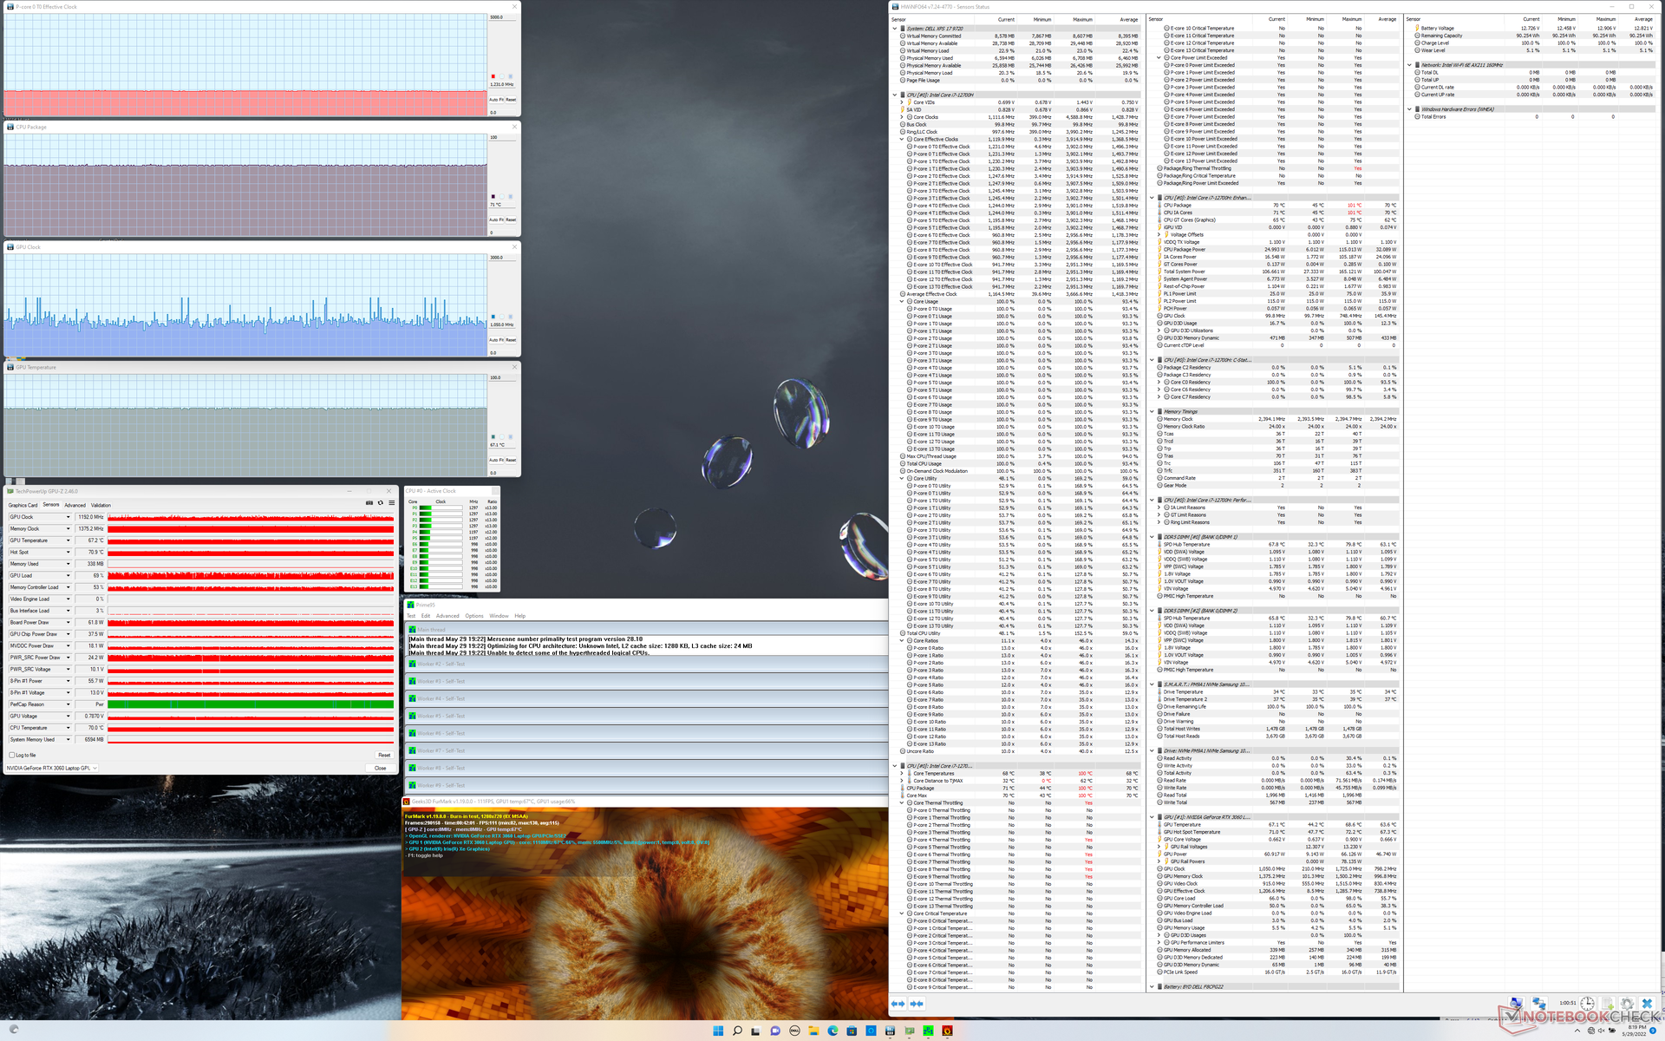Click GPU-Z refresh icon

pyautogui.click(x=380, y=502)
